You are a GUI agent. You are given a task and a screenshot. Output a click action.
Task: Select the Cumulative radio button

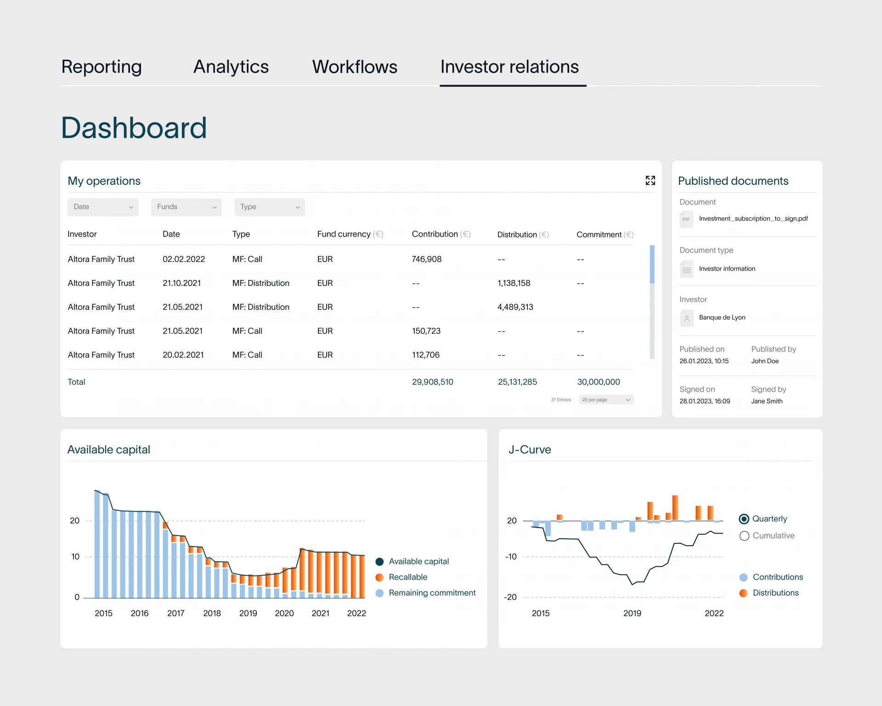744,536
